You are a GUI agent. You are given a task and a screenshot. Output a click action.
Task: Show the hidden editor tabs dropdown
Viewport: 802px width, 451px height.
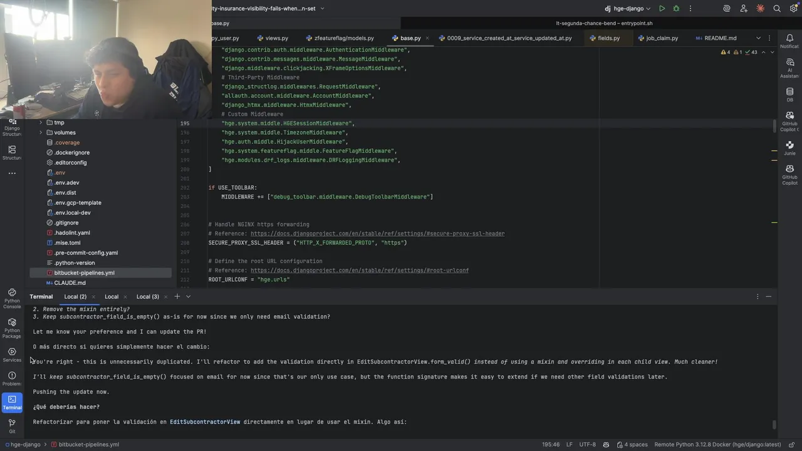click(x=758, y=38)
